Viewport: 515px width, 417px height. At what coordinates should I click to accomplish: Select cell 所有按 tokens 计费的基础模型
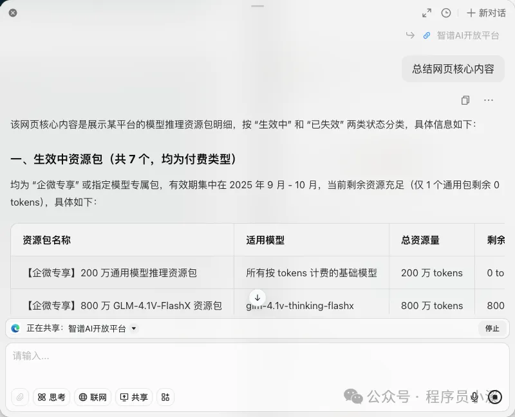(x=312, y=273)
